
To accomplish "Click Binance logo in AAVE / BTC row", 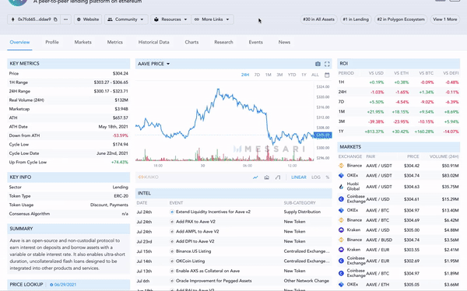I will 342,220.
